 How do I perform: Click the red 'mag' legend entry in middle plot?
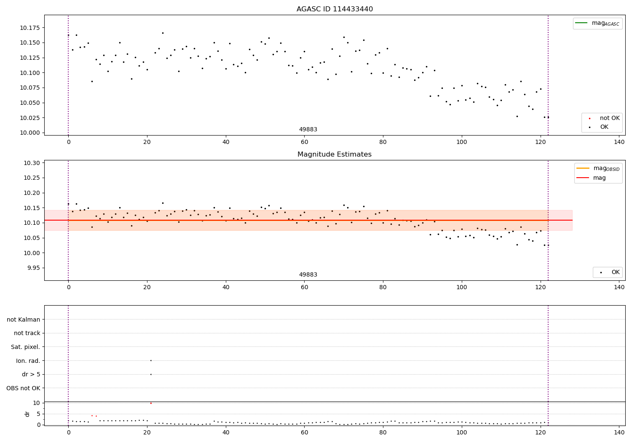pyautogui.click(x=591, y=178)
